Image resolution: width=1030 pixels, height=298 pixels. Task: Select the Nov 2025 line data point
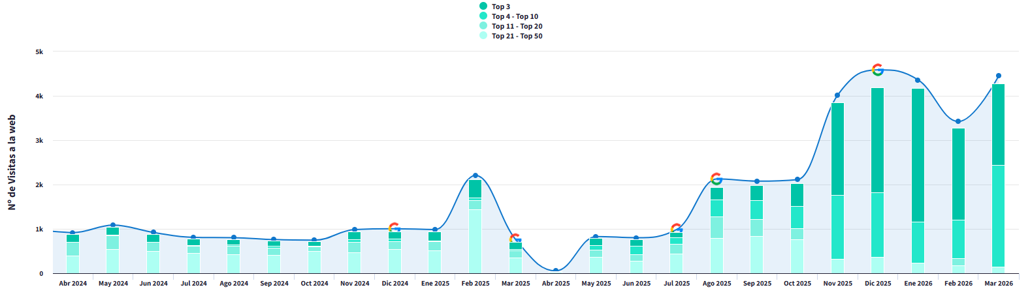click(x=837, y=95)
